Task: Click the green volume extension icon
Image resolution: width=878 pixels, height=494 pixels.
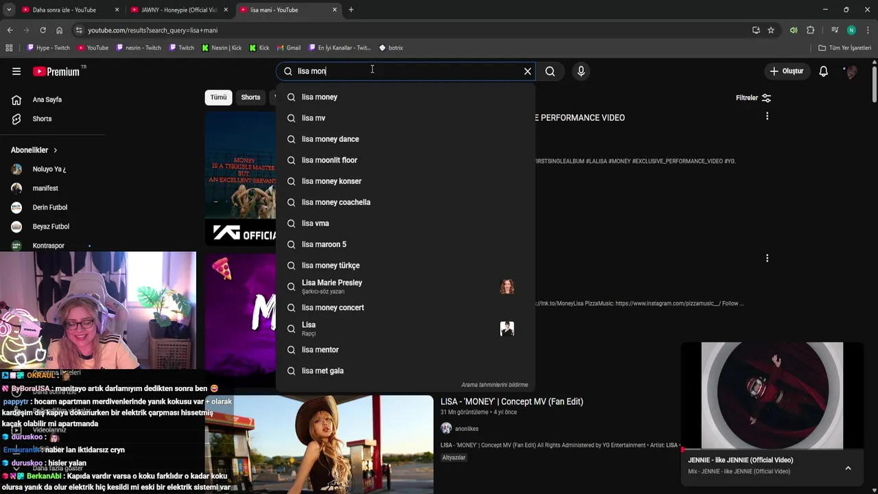Action: coord(794,30)
